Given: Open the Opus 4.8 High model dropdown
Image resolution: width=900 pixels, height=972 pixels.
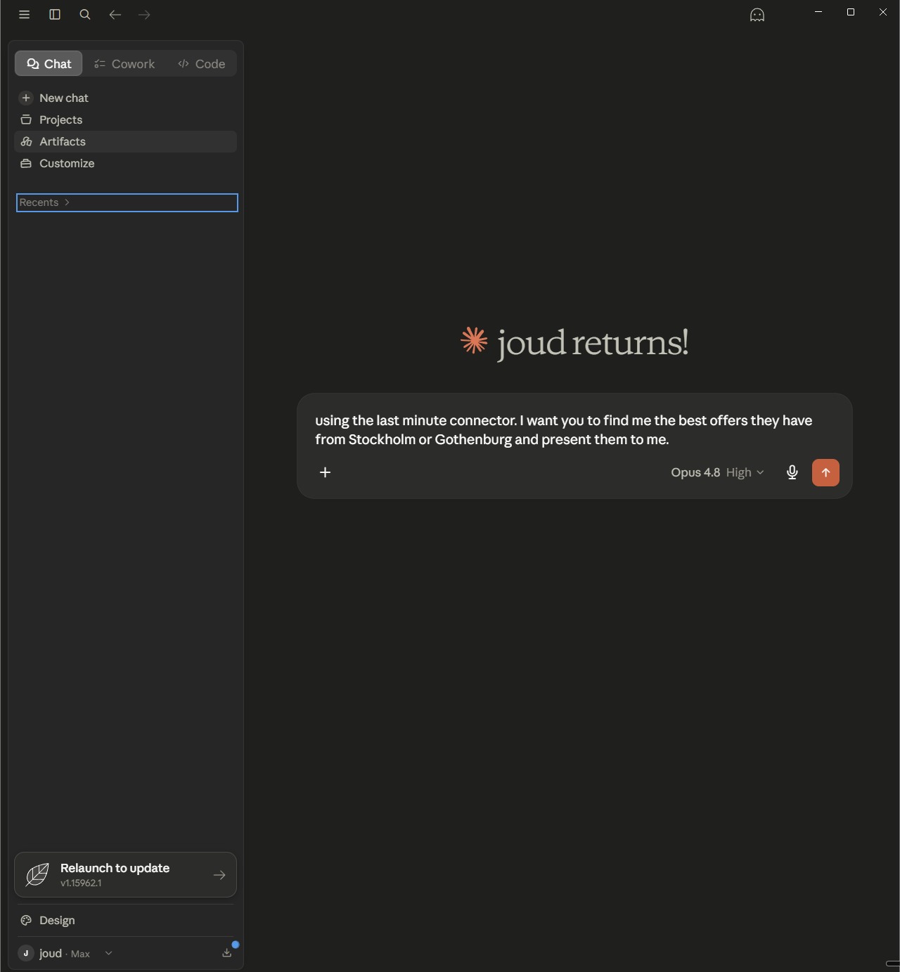Looking at the screenshot, I should point(717,472).
